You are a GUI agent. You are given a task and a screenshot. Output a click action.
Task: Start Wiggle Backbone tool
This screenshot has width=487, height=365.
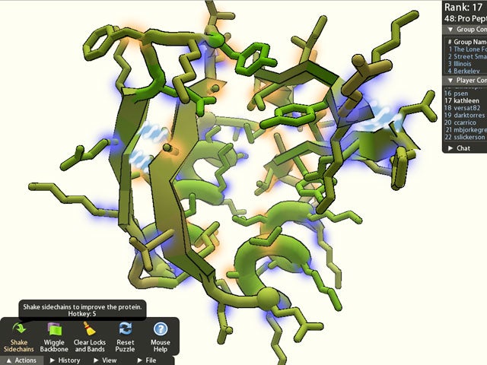coord(54,338)
